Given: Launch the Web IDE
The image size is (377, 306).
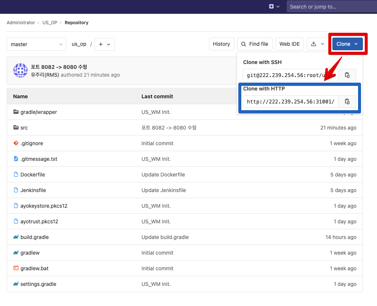Looking at the screenshot, I should pyautogui.click(x=290, y=44).
